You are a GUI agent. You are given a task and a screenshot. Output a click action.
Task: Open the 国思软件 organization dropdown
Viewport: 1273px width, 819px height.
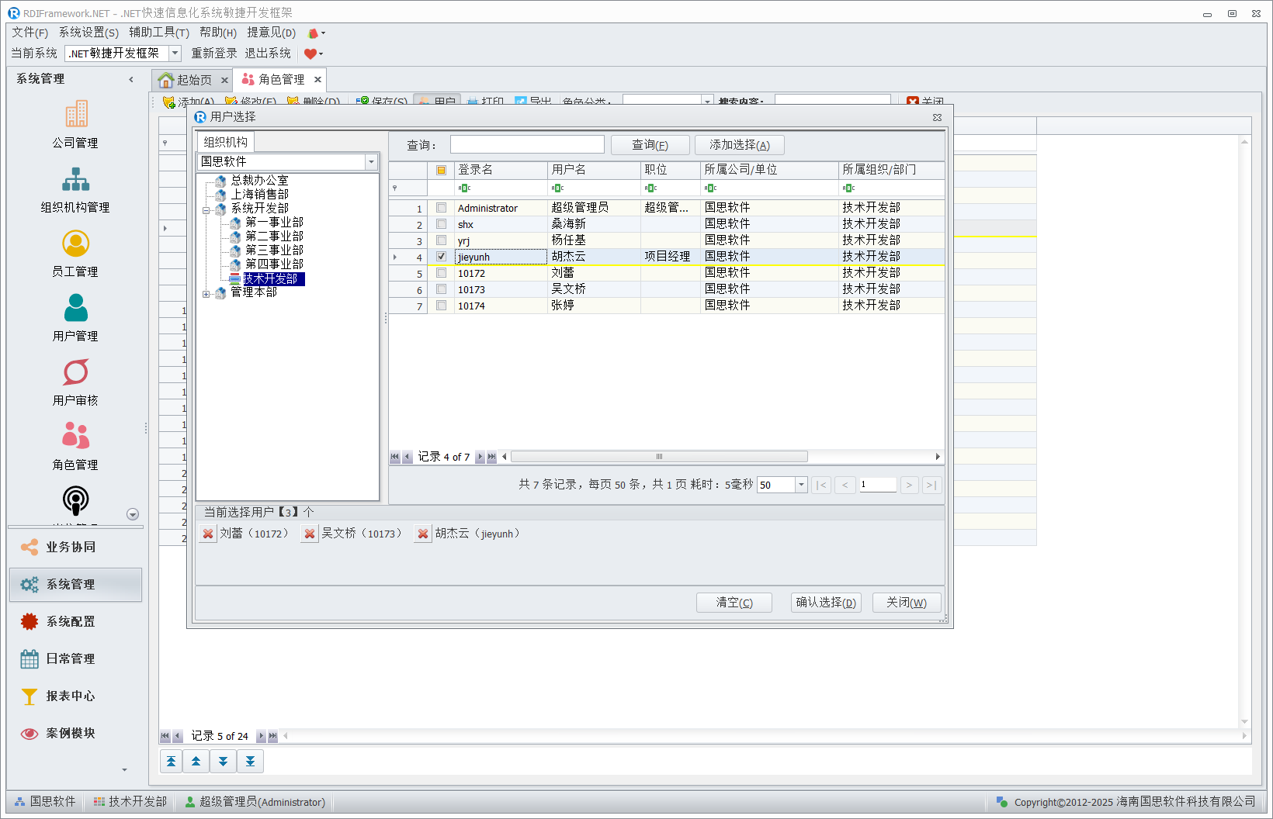coord(371,162)
